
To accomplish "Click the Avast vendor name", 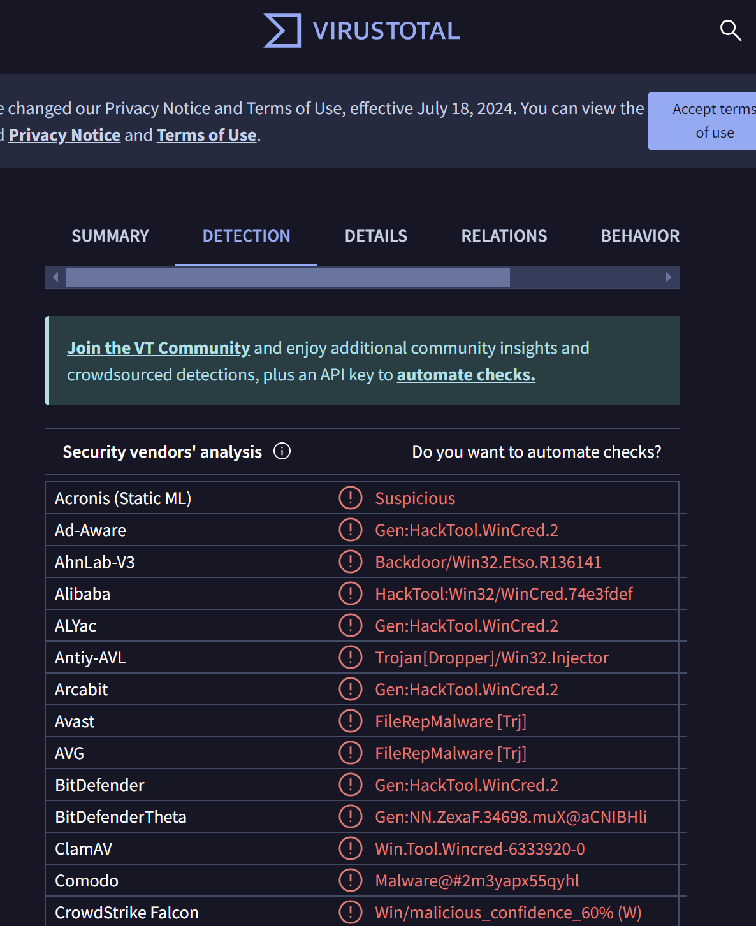I will [75, 721].
